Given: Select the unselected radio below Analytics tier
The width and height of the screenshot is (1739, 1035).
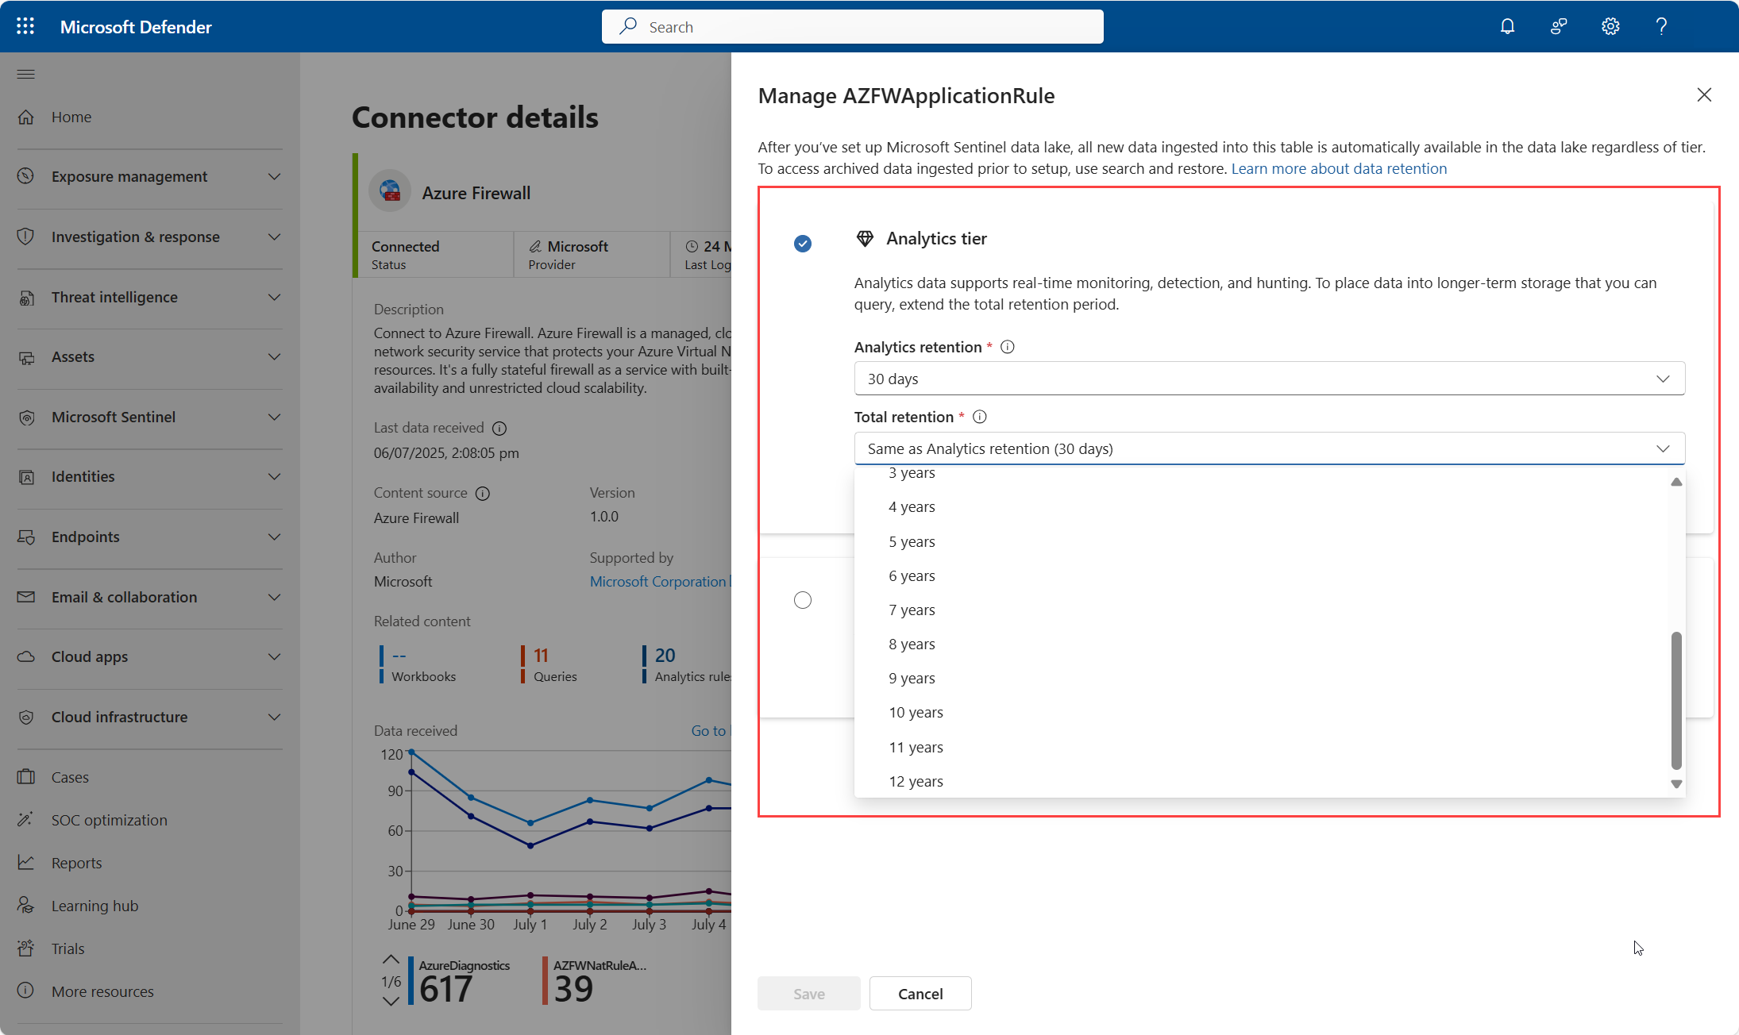Looking at the screenshot, I should 803,600.
